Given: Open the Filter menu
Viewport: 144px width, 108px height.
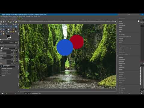Looking at the screenshot, I should click(32, 16).
